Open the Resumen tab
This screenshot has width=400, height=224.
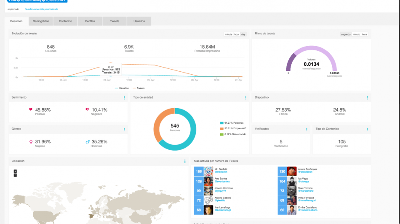(x=16, y=21)
